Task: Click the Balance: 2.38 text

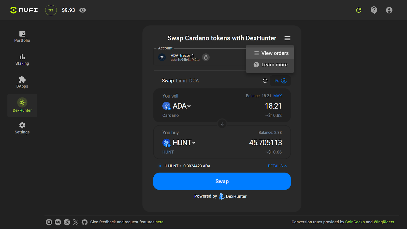Action: [x=270, y=133]
